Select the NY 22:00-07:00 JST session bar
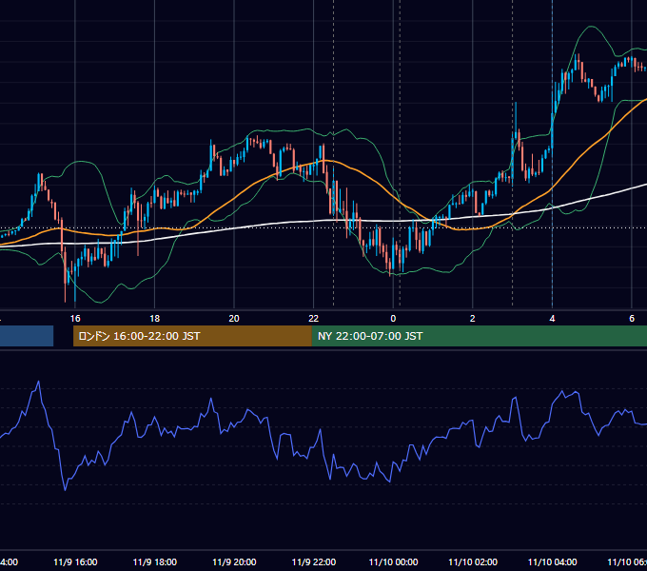This screenshot has height=571, width=647. pos(479,336)
